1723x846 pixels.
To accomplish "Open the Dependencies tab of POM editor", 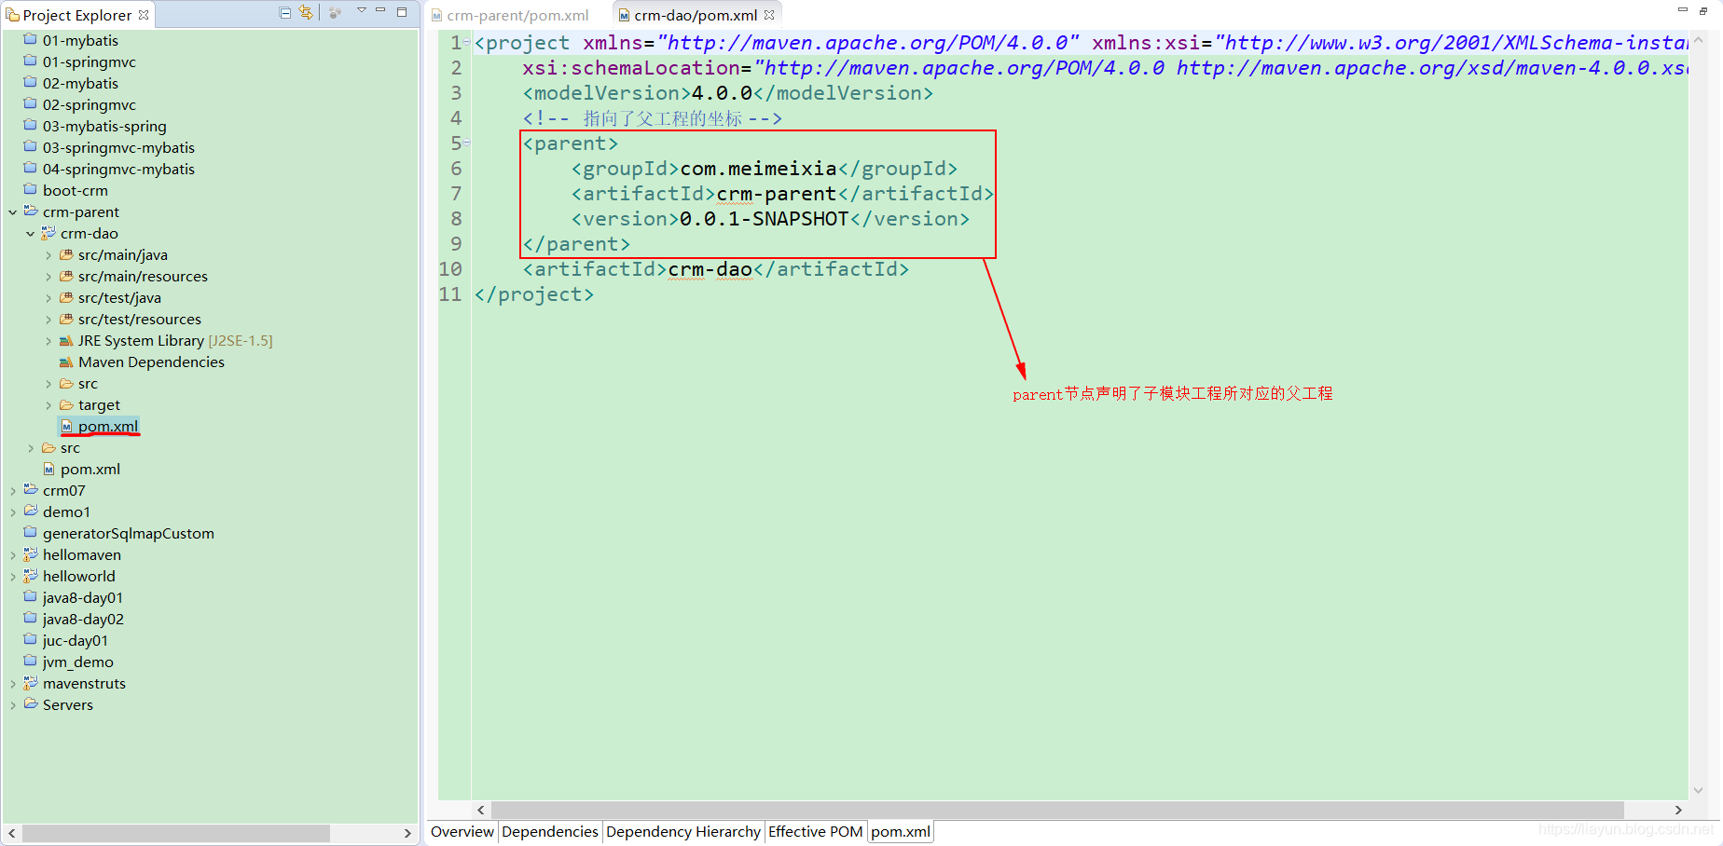I will coord(550,831).
